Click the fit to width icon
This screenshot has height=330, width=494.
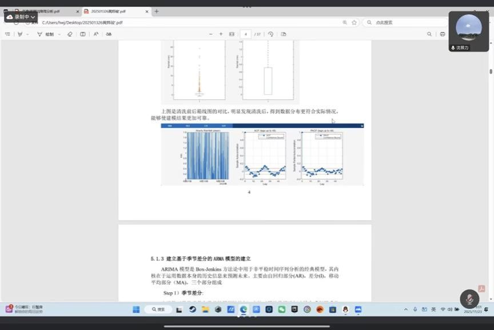(232, 34)
